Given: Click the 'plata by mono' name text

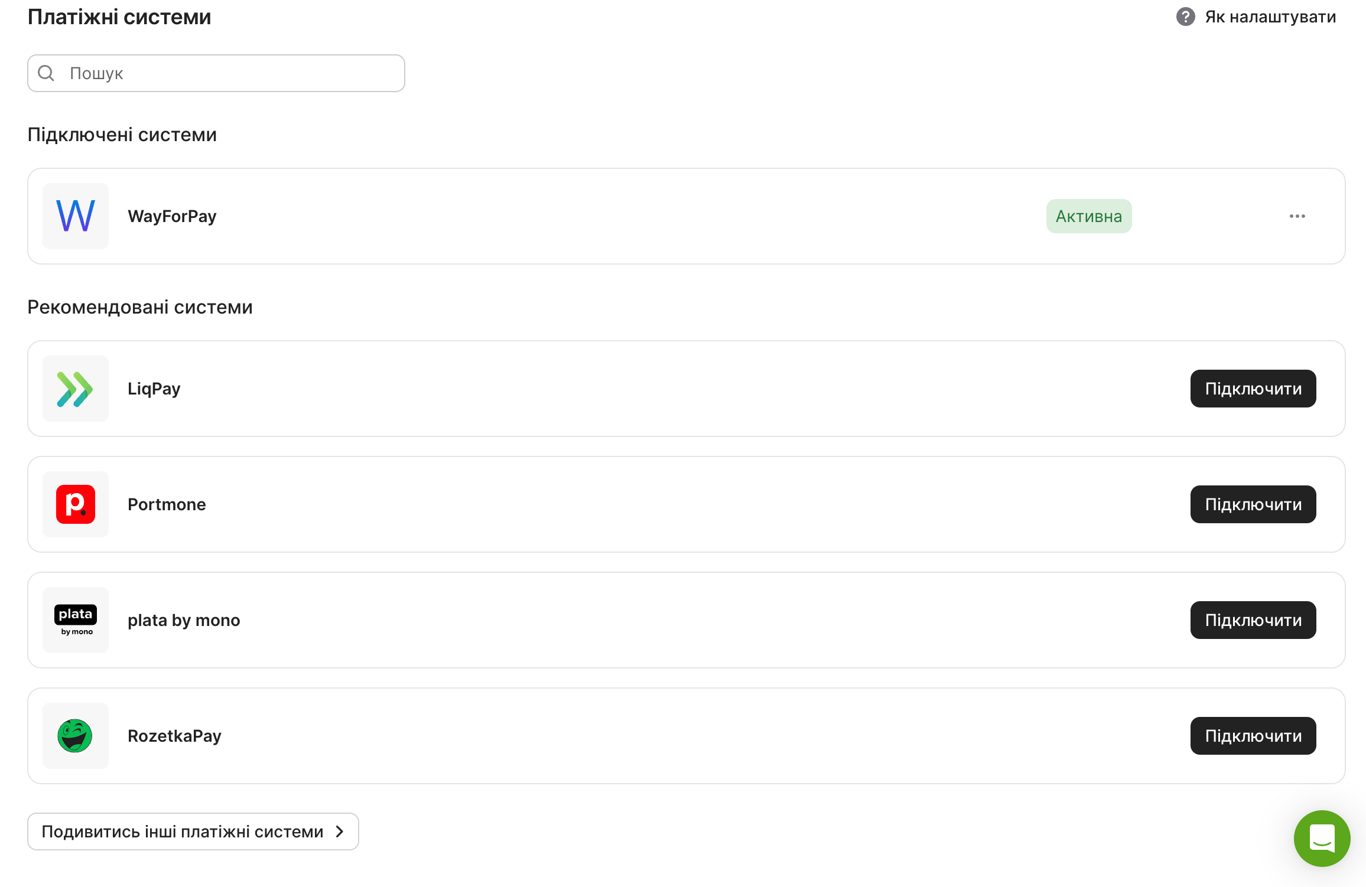Looking at the screenshot, I should click(x=184, y=620).
